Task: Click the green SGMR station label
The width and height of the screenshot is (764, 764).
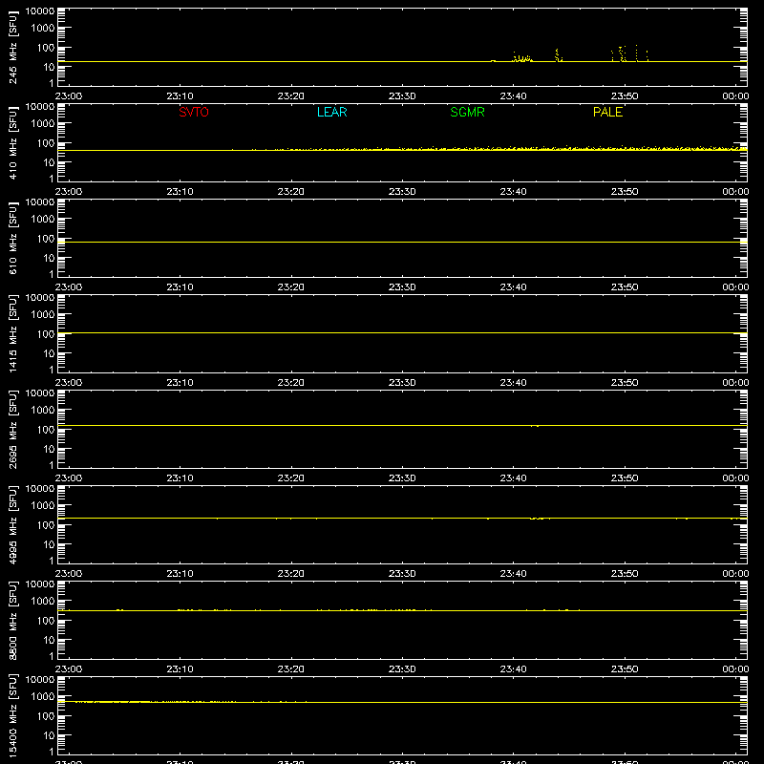Action: click(x=467, y=112)
